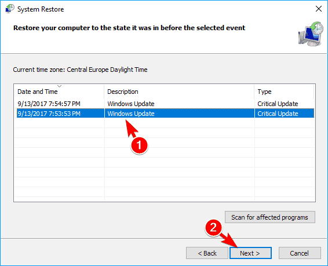The width and height of the screenshot is (328, 266).
Task: Go to the next step with Next
Action: [250, 253]
